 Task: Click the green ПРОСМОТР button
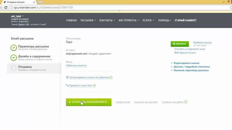click(180, 44)
